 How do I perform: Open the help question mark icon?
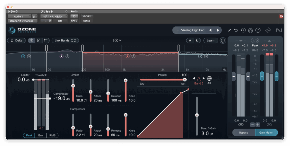[x=258, y=30]
